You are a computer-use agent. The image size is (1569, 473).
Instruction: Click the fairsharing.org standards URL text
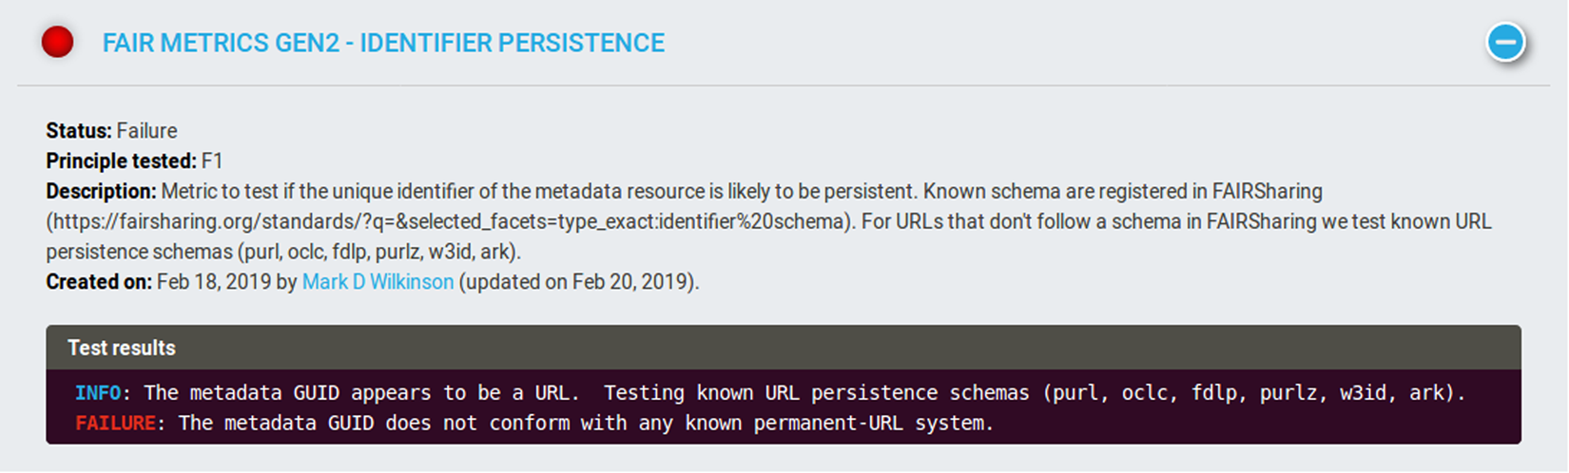tap(447, 222)
